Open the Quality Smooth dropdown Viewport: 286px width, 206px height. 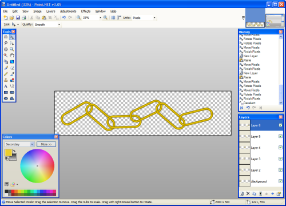(47, 25)
